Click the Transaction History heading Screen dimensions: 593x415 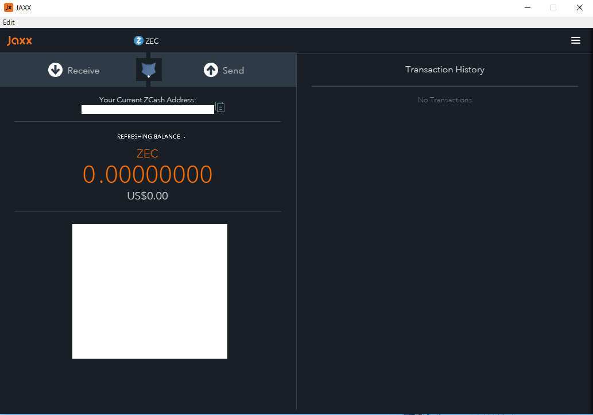coord(445,70)
